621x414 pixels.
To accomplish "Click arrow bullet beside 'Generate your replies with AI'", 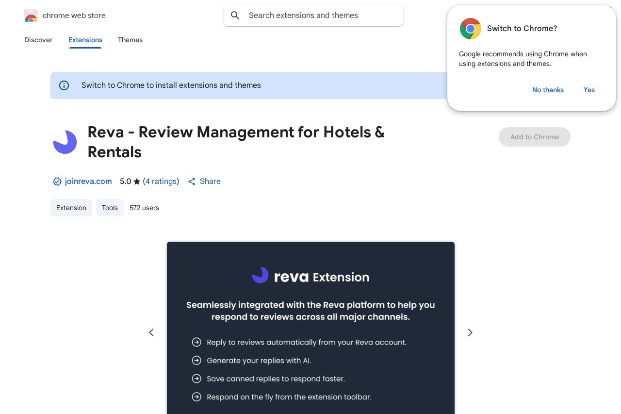I will [x=196, y=361].
